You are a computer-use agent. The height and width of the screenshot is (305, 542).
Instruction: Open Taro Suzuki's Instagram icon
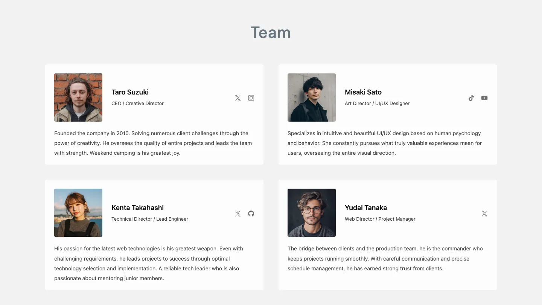coord(251,98)
